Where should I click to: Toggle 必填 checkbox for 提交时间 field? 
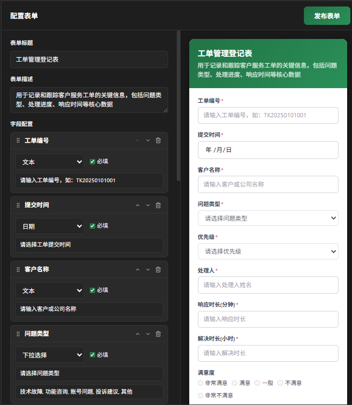tap(92, 226)
